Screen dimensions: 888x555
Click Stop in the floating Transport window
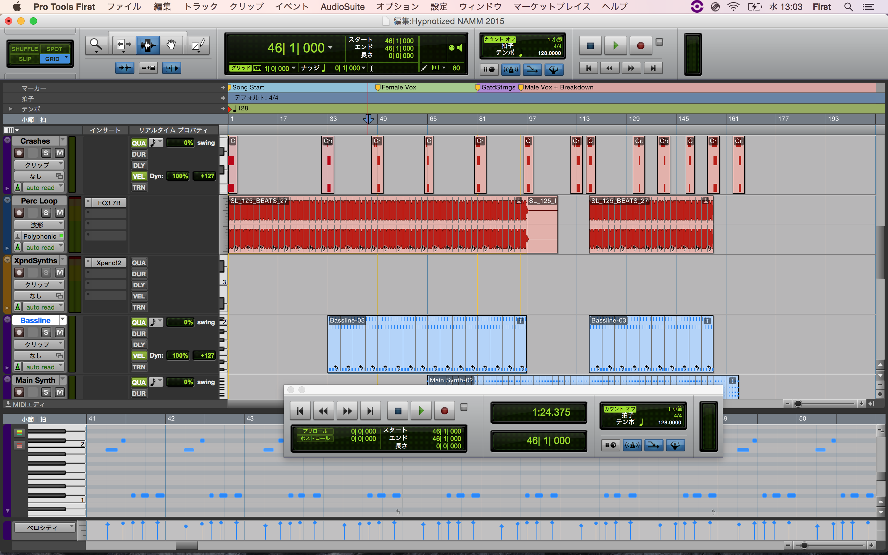coord(398,410)
